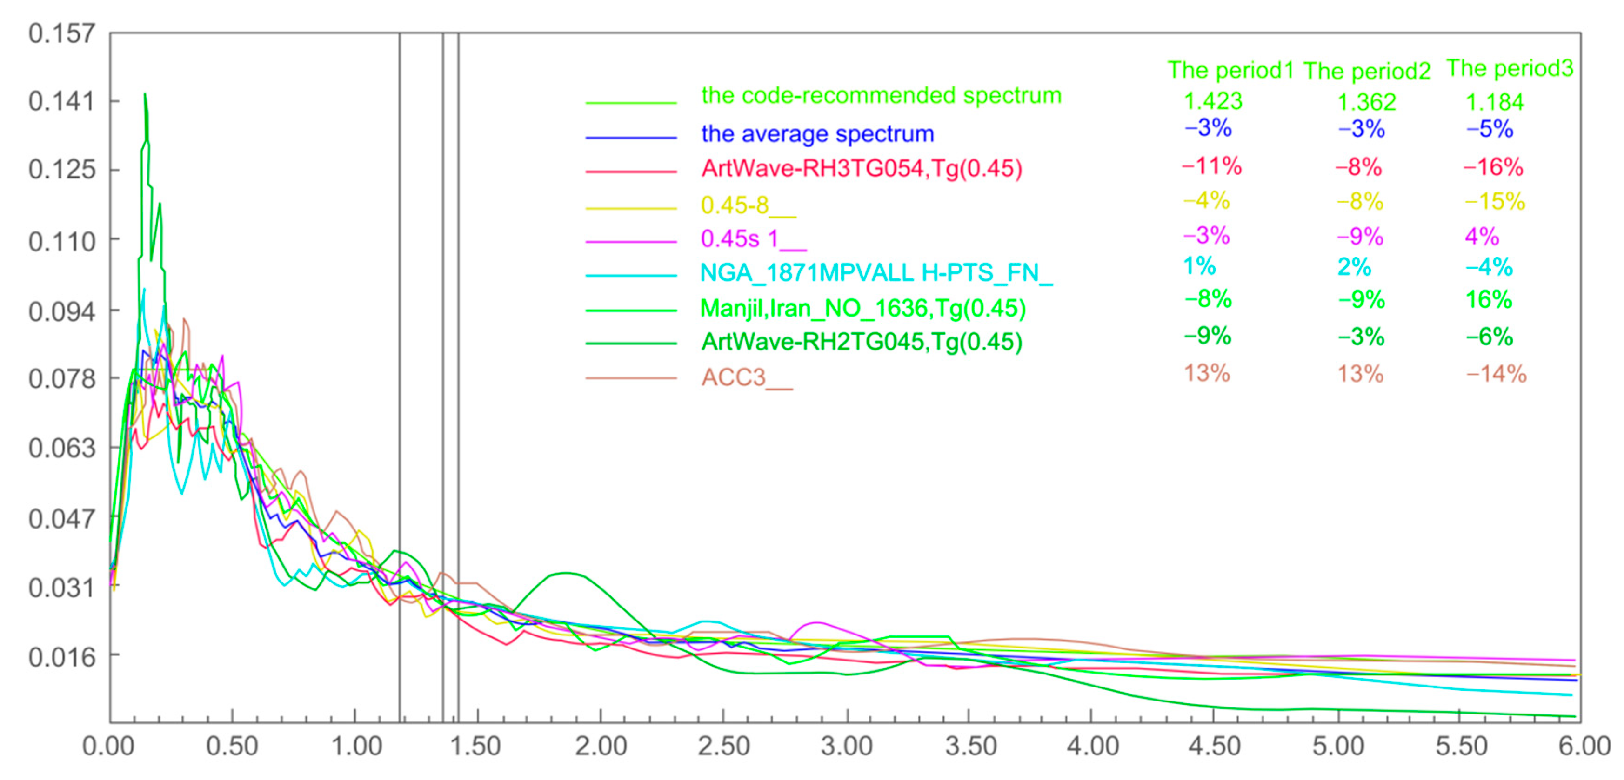1624x780 pixels.
Task: Click The period2 column header
Action: [x=1366, y=72]
